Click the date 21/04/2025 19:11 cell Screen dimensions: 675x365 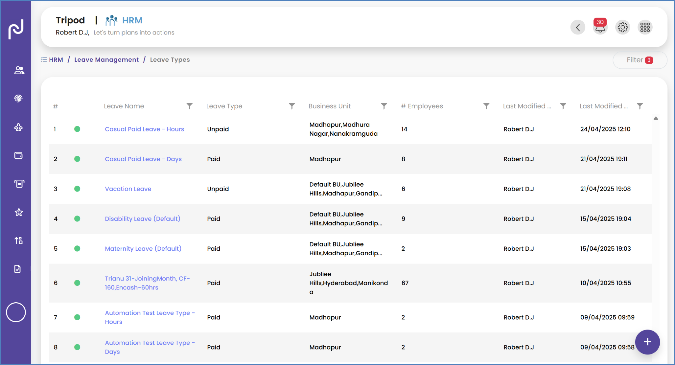pos(604,159)
